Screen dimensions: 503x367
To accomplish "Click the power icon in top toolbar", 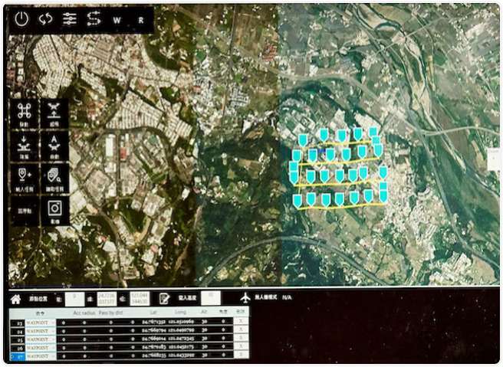I will tap(21, 19).
